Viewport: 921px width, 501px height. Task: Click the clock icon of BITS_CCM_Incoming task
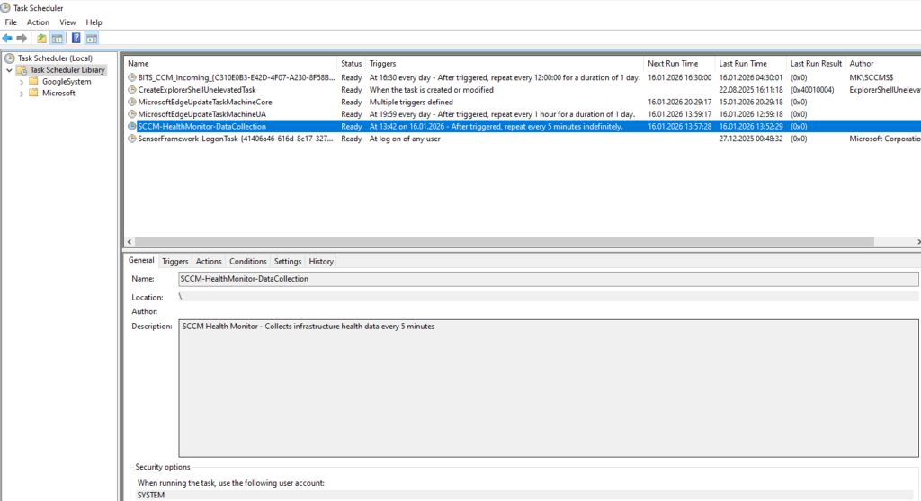(x=132, y=77)
